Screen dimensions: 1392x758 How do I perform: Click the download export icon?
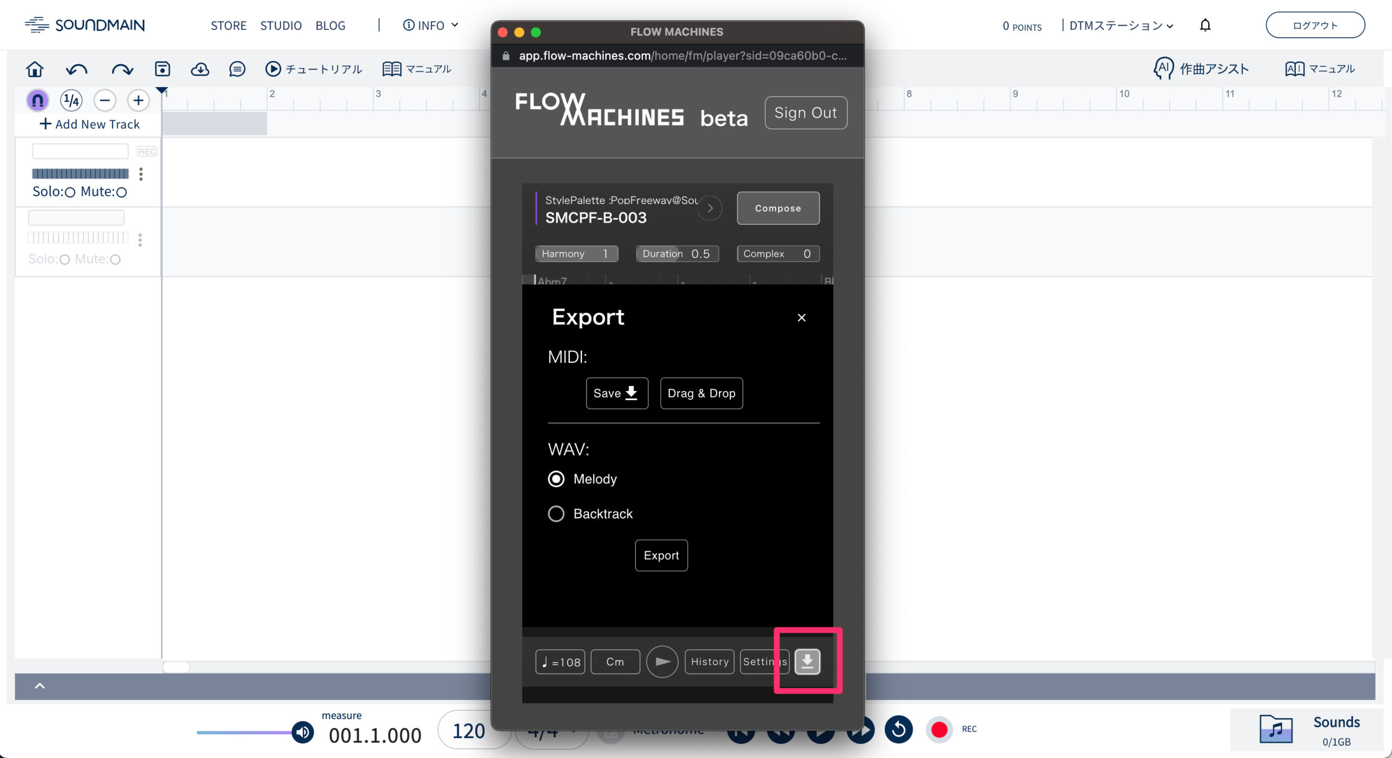pyautogui.click(x=807, y=662)
